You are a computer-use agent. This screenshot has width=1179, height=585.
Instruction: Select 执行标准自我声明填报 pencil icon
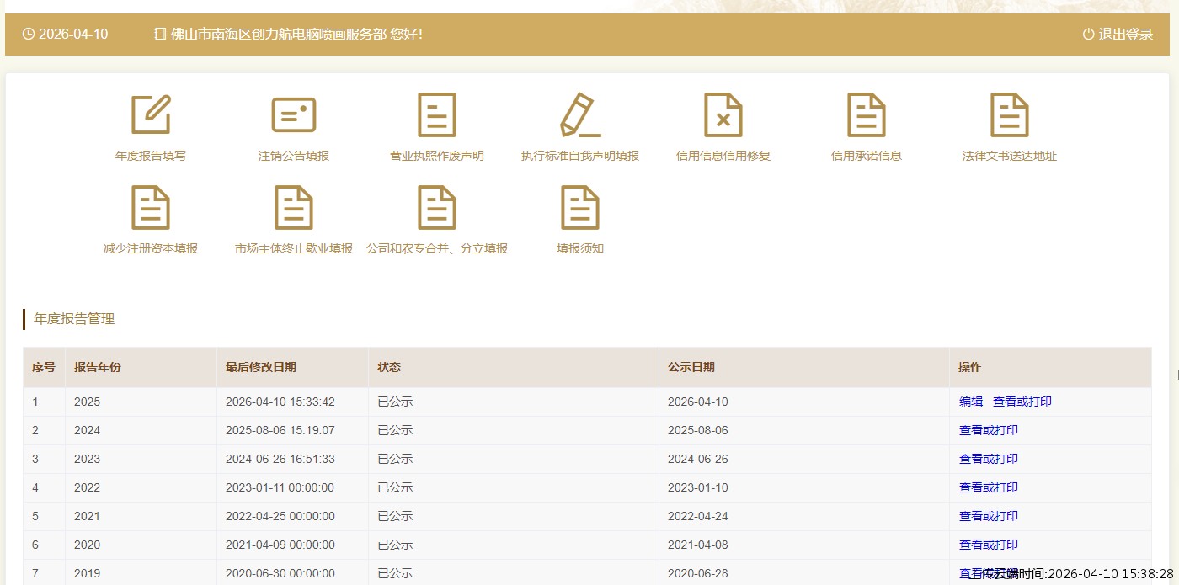(580, 115)
